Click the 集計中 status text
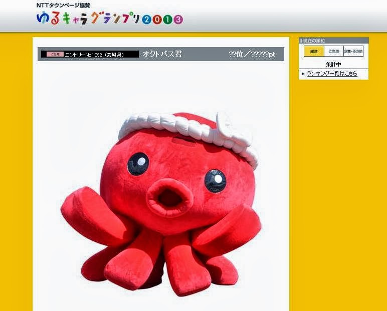Screen dimensions: 387x311 point(333,65)
